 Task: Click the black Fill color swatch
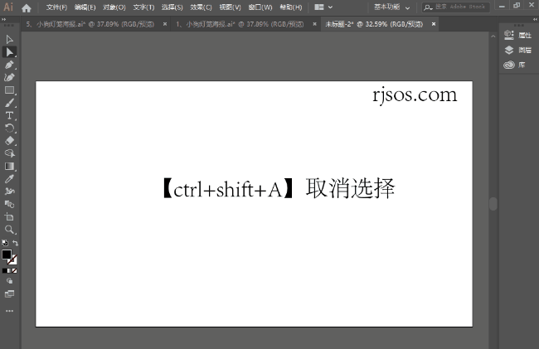coord(7,254)
